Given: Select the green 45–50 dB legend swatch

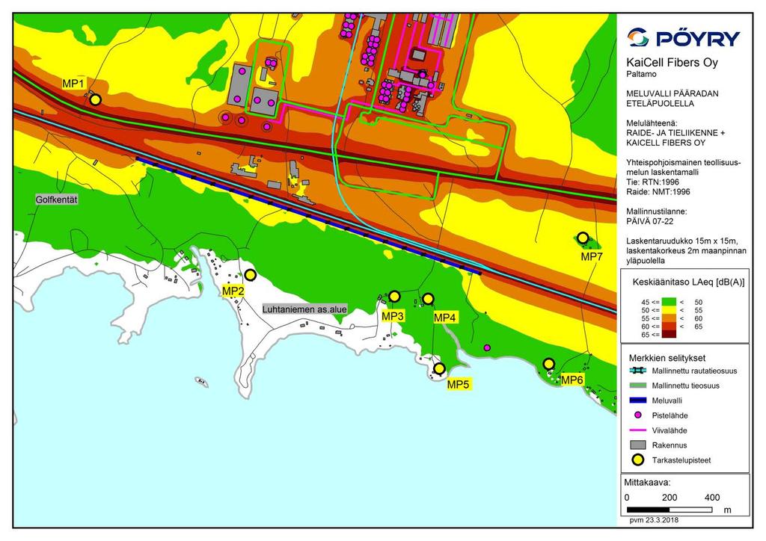Looking at the screenshot, I should [670, 302].
